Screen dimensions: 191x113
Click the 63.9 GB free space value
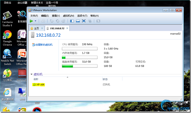[x=140, y=66]
